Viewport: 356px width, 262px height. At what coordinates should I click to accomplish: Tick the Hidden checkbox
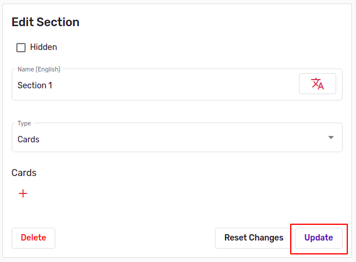pyautogui.click(x=21, y=48)
